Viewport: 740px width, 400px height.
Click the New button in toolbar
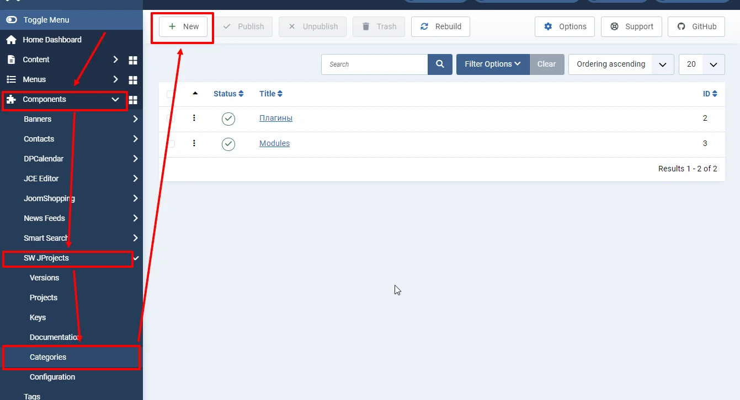(183, 26)
